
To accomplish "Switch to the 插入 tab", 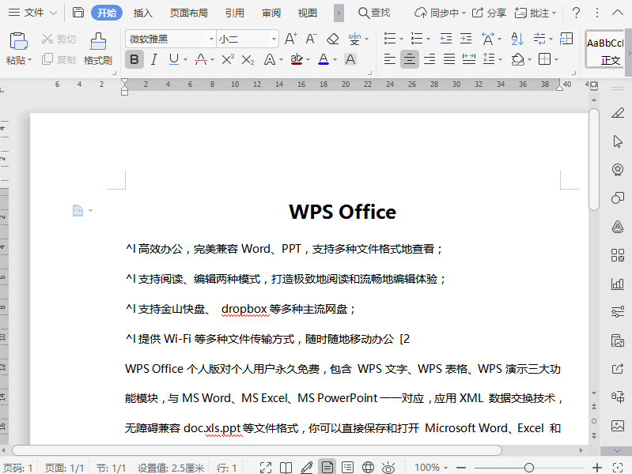I will [x=143, y=13].
